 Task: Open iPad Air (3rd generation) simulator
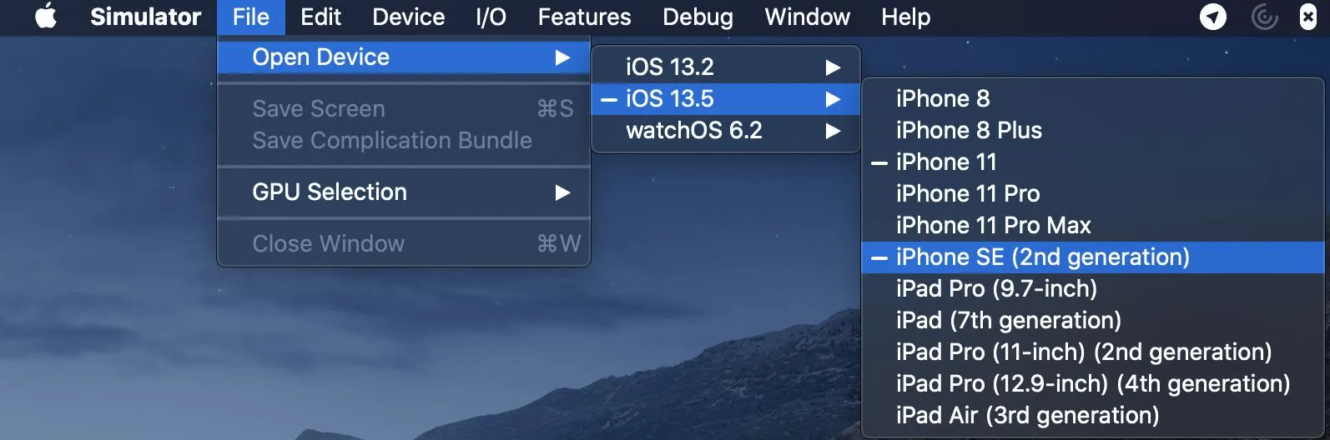click(1092, 415)
